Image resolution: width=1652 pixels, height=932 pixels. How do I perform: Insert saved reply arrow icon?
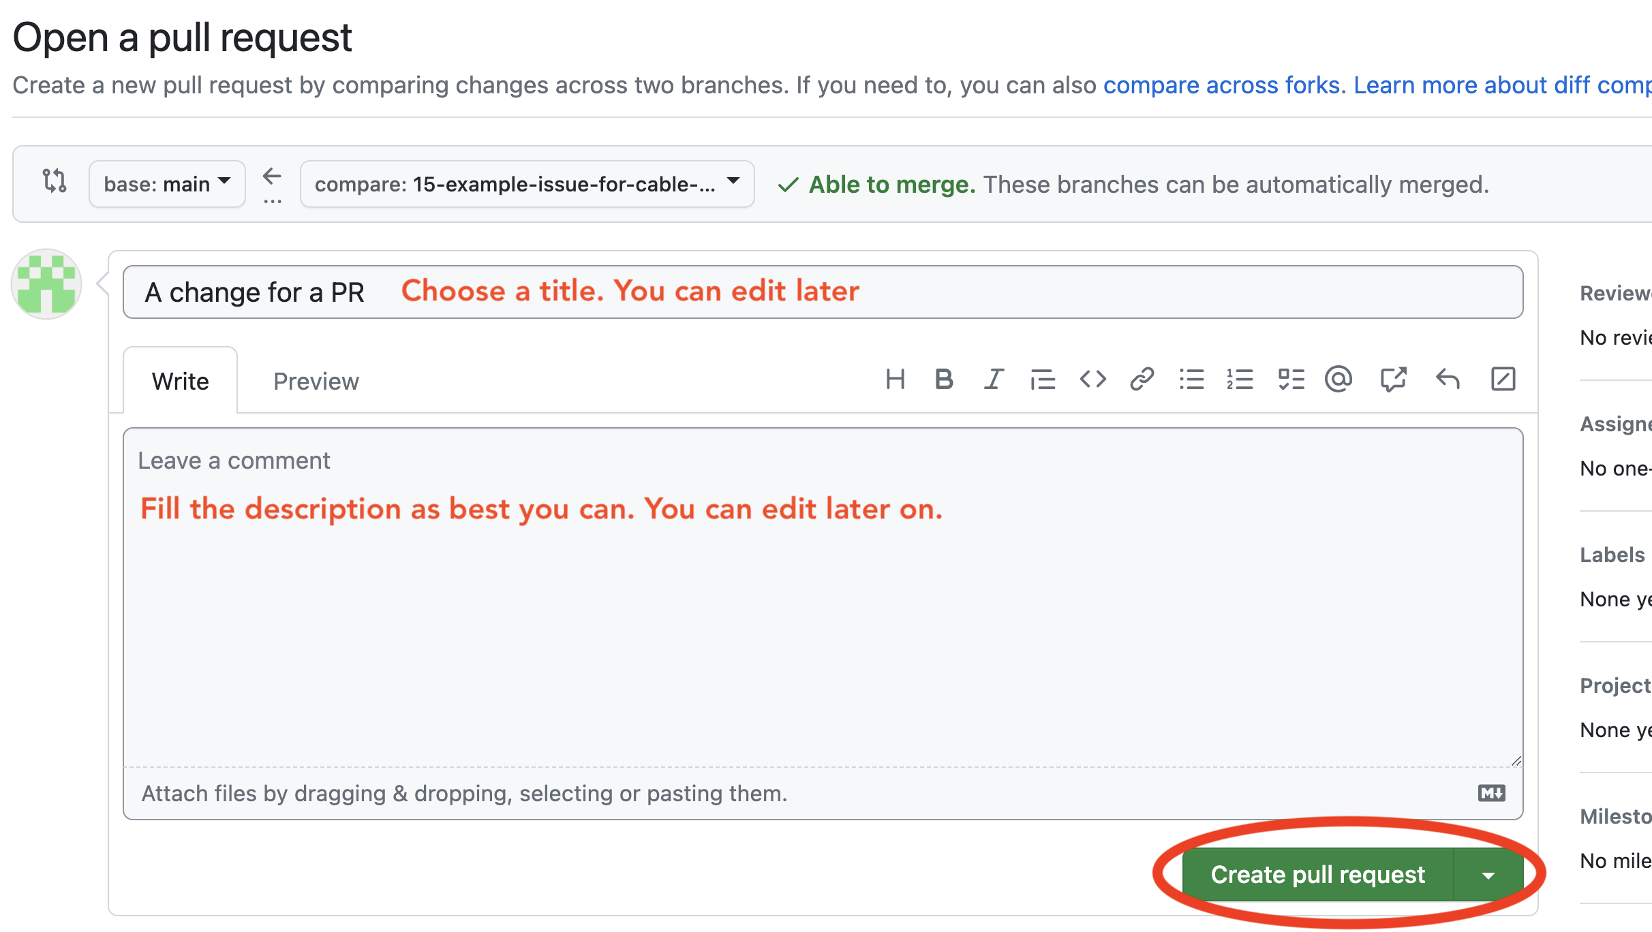tap(1448, 379)
